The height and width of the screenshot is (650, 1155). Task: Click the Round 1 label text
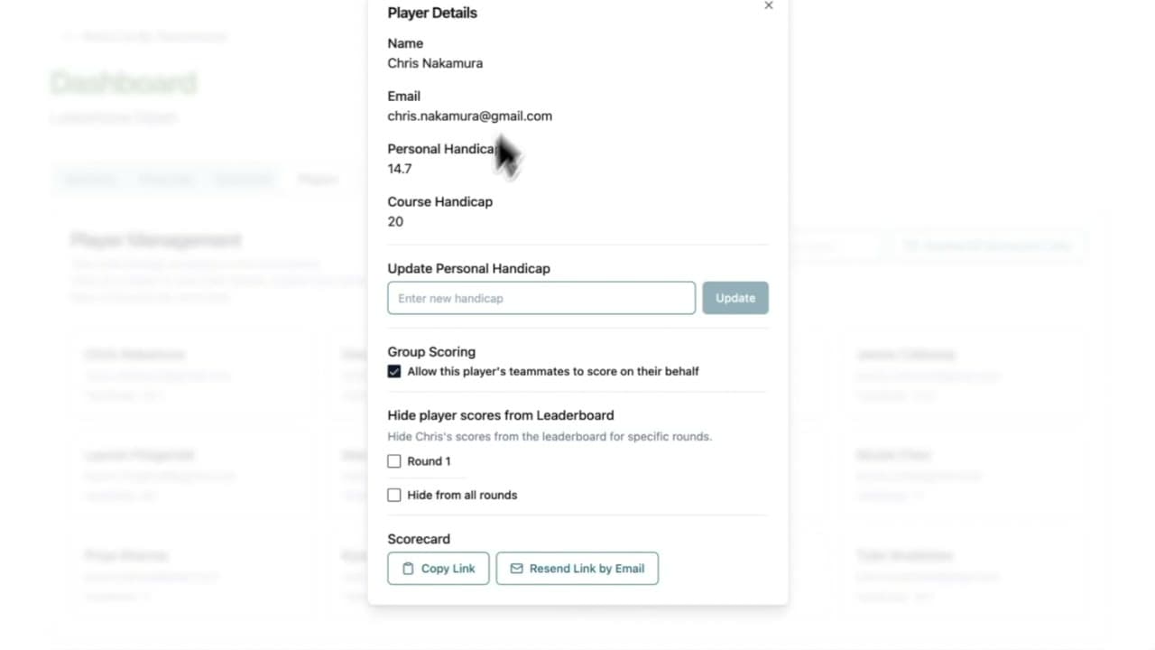click(429, 461)
